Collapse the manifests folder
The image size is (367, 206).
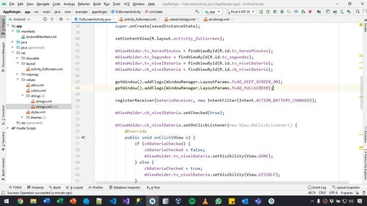[x=13, y=31]
